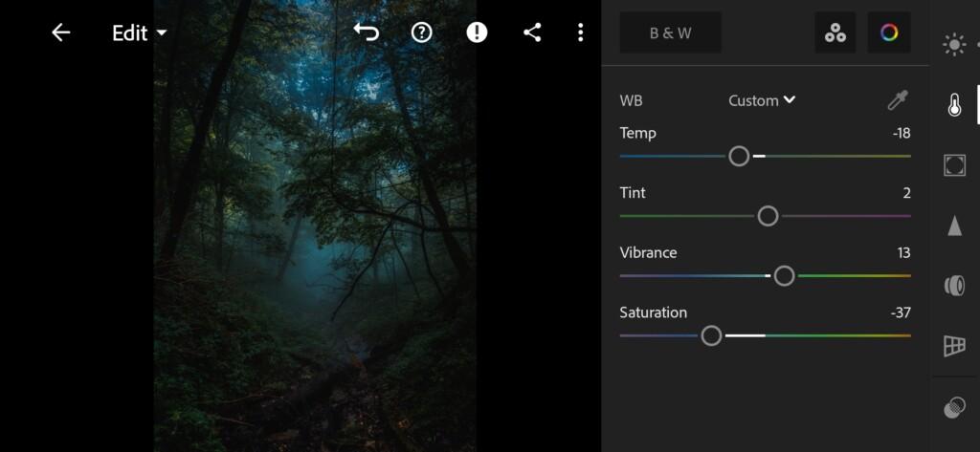Open the Optics lens panel icon
The image size is (980, 452).
[954, 286]
